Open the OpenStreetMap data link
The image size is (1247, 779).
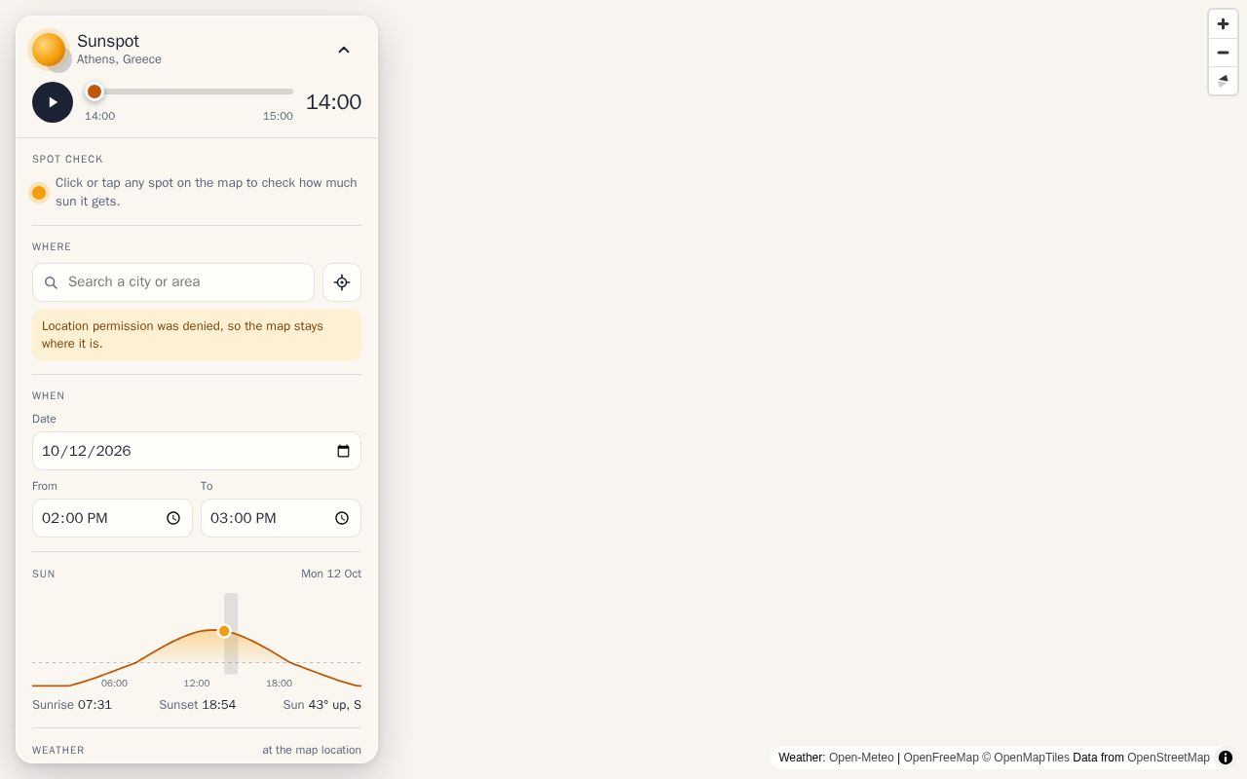[x=1168, y=758]
